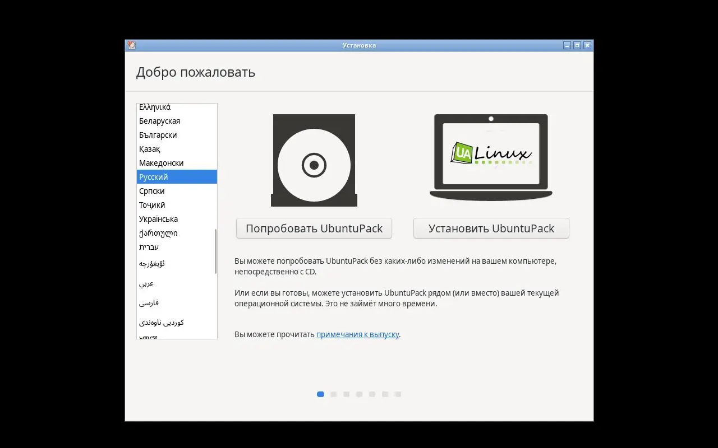
Task: Pick the Arabic عربي language entry
Action: 177,283
